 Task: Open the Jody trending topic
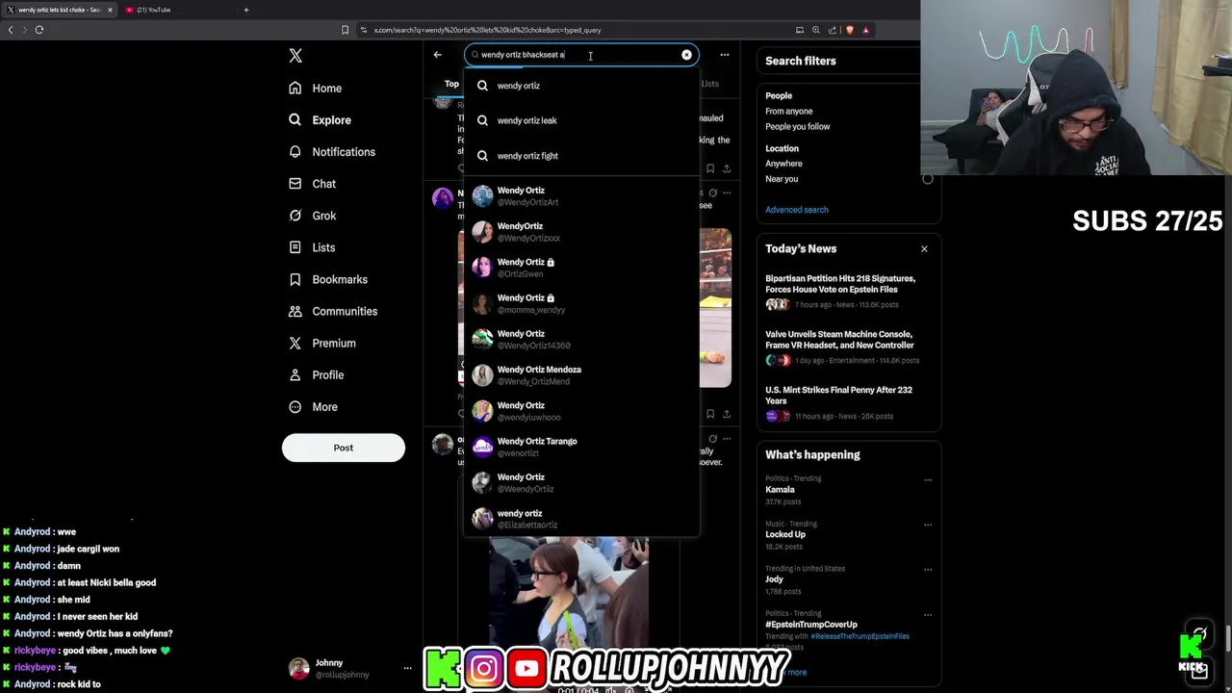(775, 579)
